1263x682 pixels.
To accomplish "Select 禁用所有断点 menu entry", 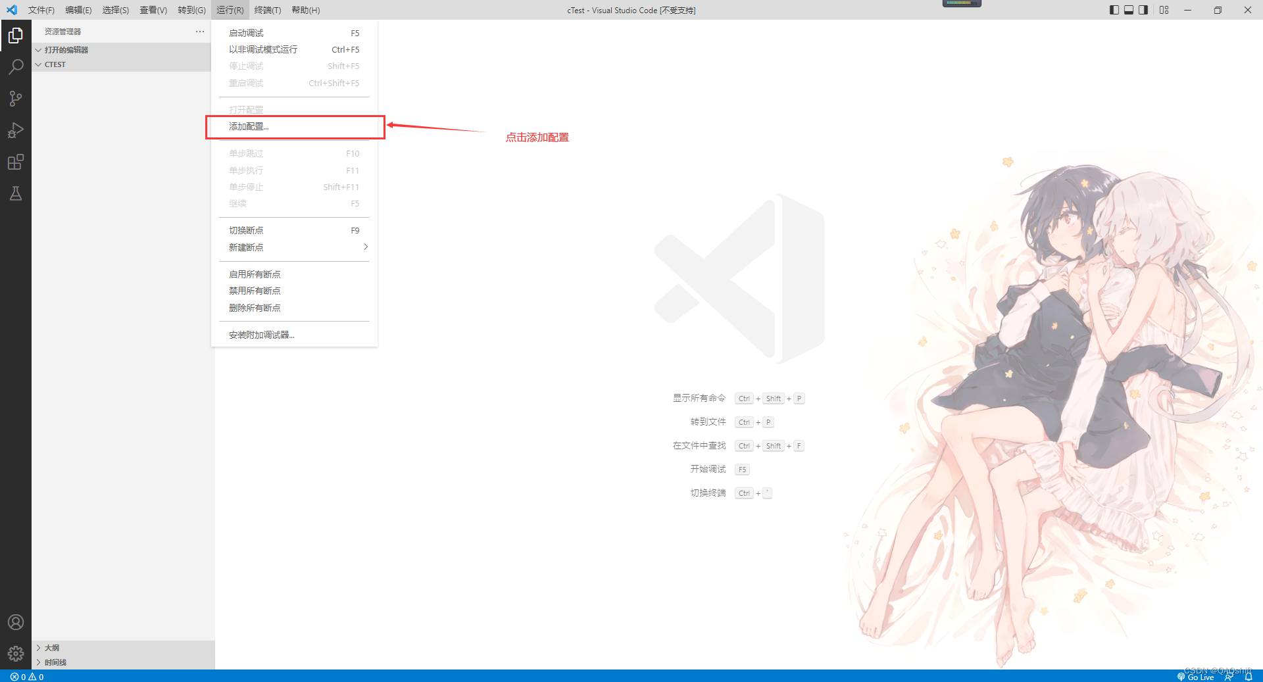I will [294, 291].
